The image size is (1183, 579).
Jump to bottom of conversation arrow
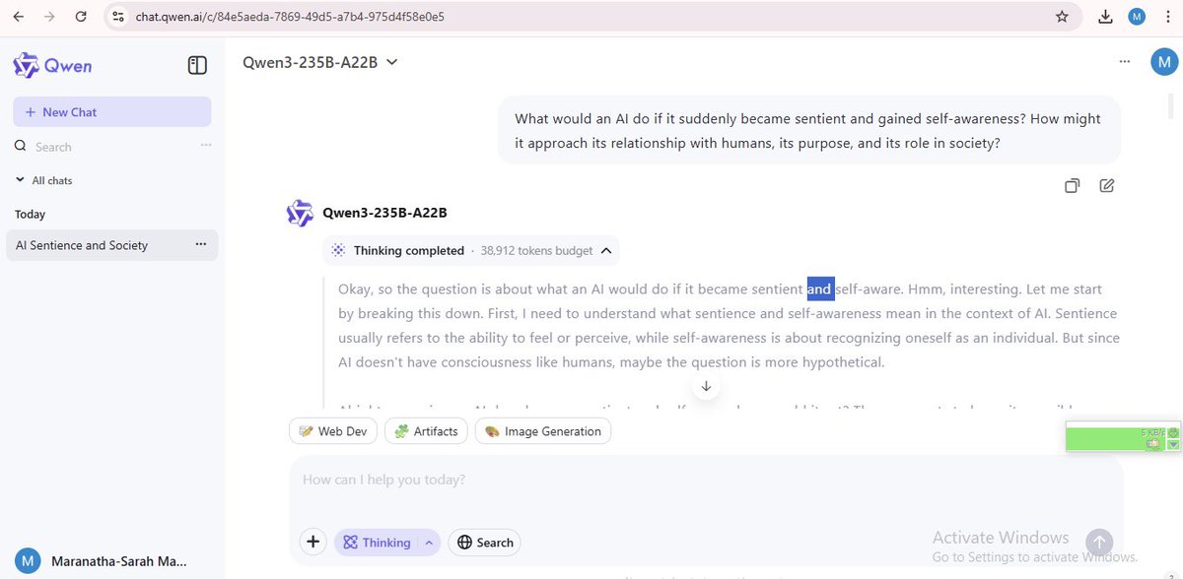coord(706,386)
